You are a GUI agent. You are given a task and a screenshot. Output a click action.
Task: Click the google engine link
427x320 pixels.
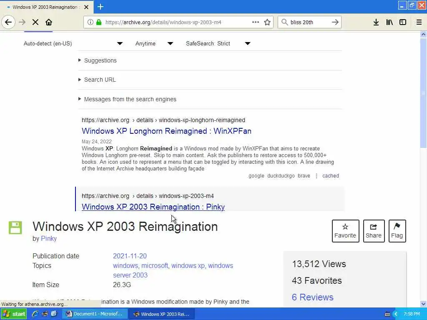pyautogui.click(x=256, y=176)
